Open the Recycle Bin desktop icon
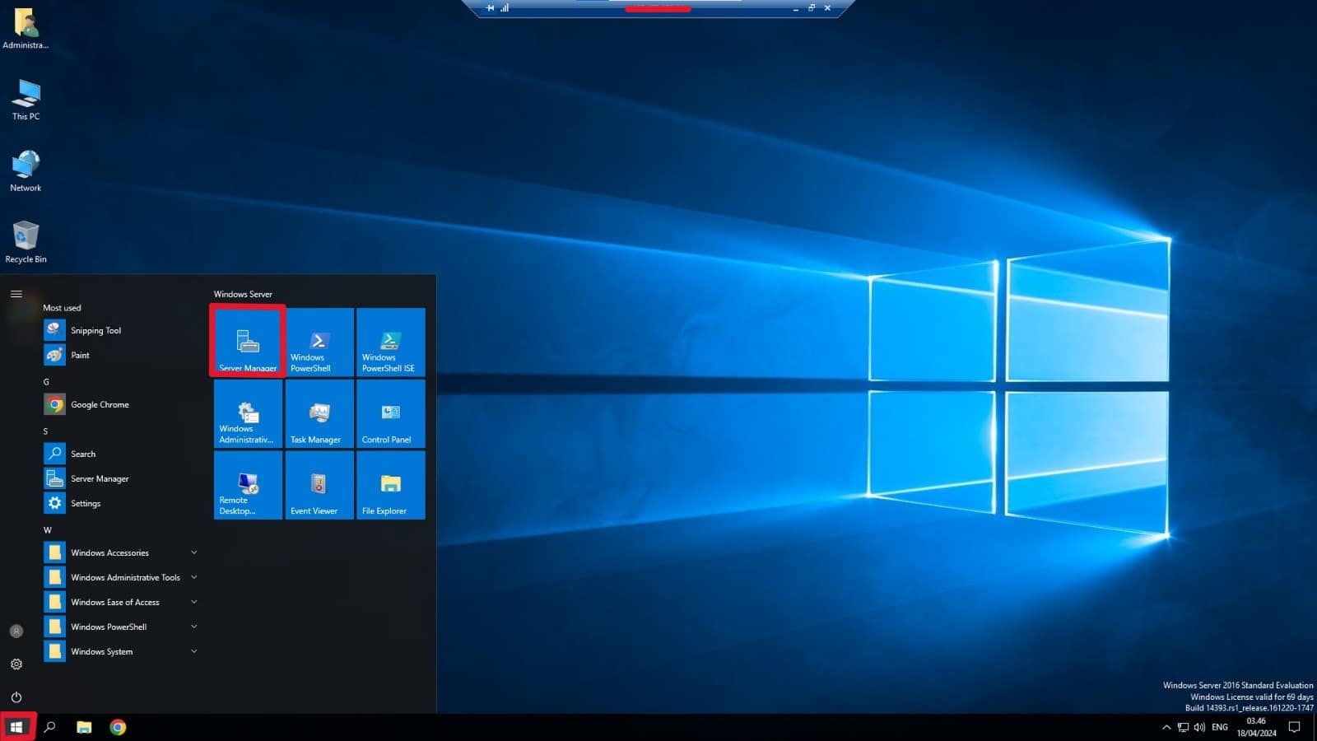 point(26,241)
